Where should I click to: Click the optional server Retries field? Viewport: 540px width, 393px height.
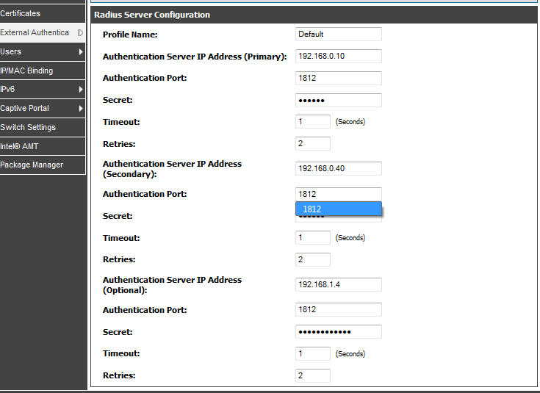313,375
